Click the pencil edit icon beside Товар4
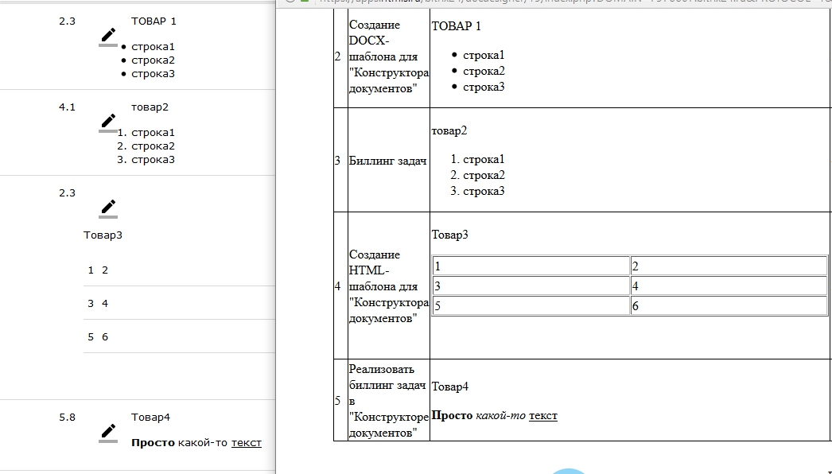This screenshot has height=474, width=832. click(x=108, y=433)
